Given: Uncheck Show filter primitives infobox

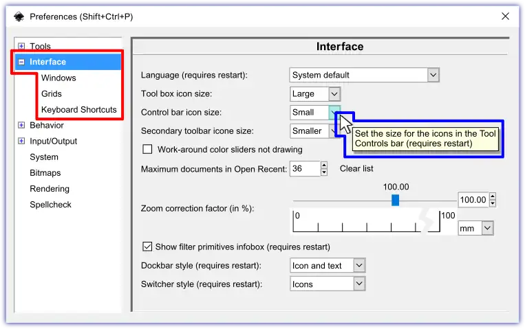Looking at the screenshot, I should point(147,247).
